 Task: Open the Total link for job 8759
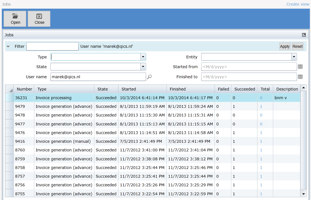pyautogui.click(x=261, y=159)
